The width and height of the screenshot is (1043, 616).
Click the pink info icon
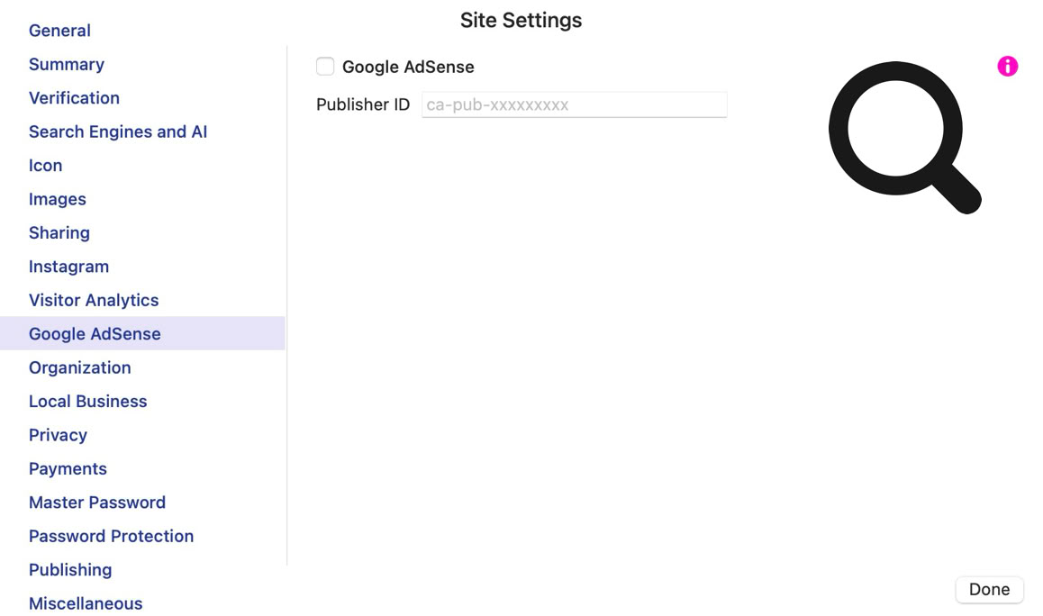point(1007,66)
